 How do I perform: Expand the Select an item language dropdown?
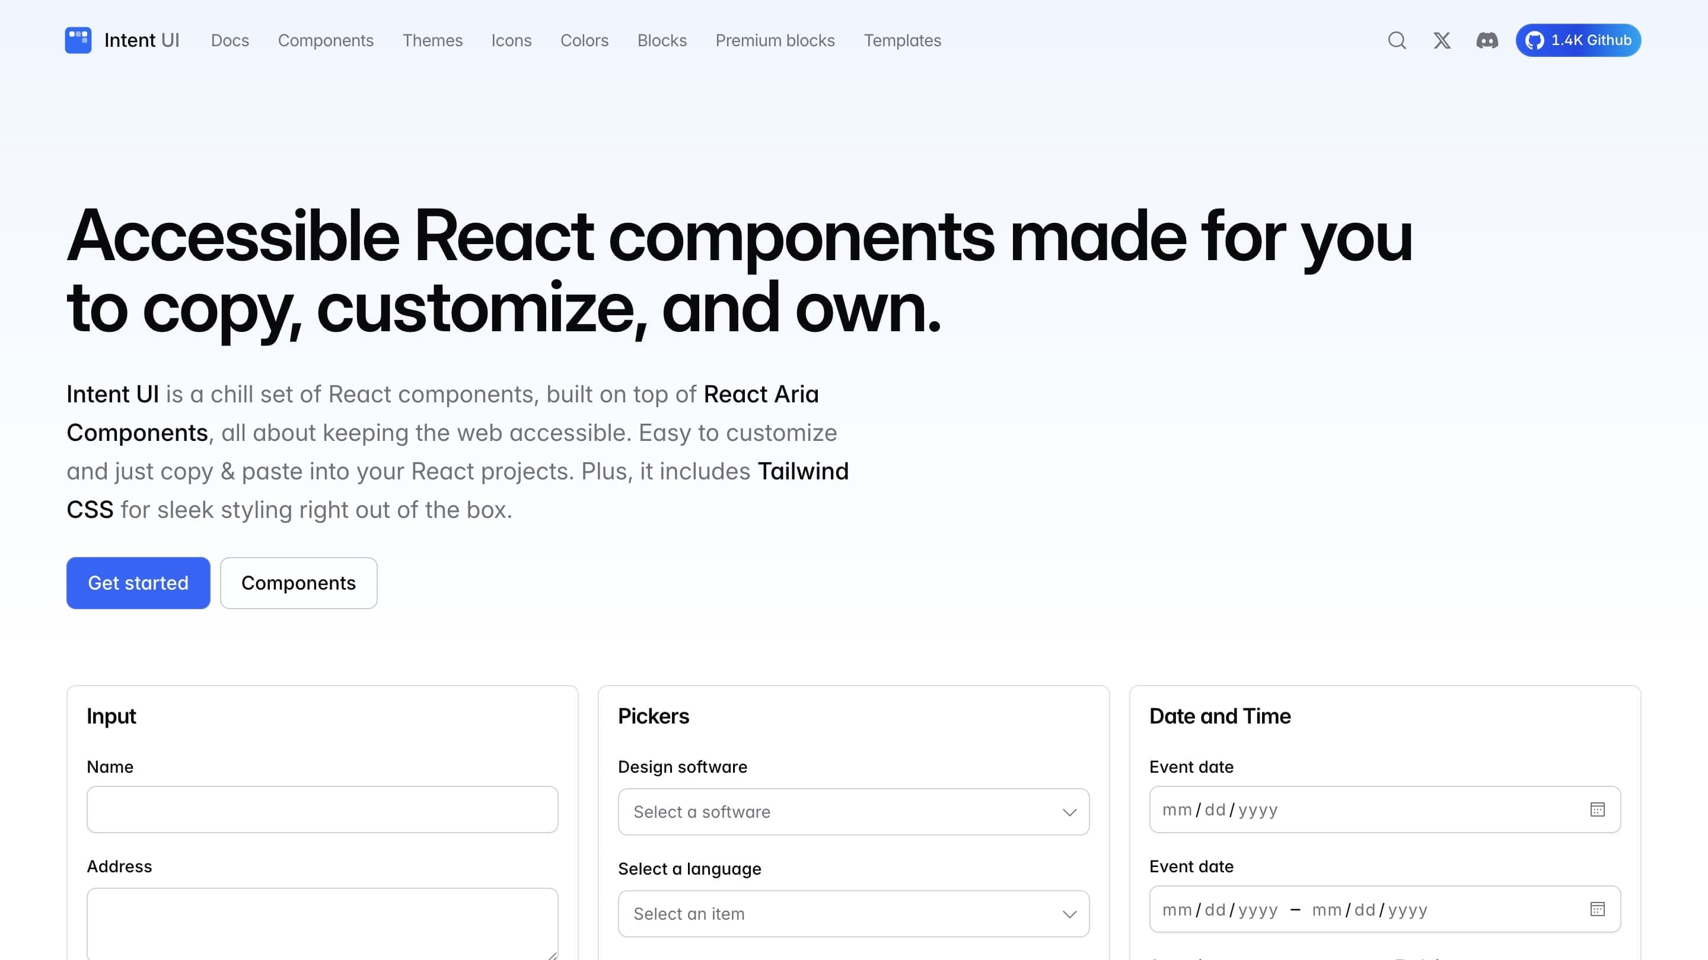click(x=853, y=914)
